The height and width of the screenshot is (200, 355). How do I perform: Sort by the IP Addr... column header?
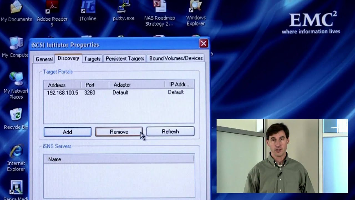(x=180, y=84)
